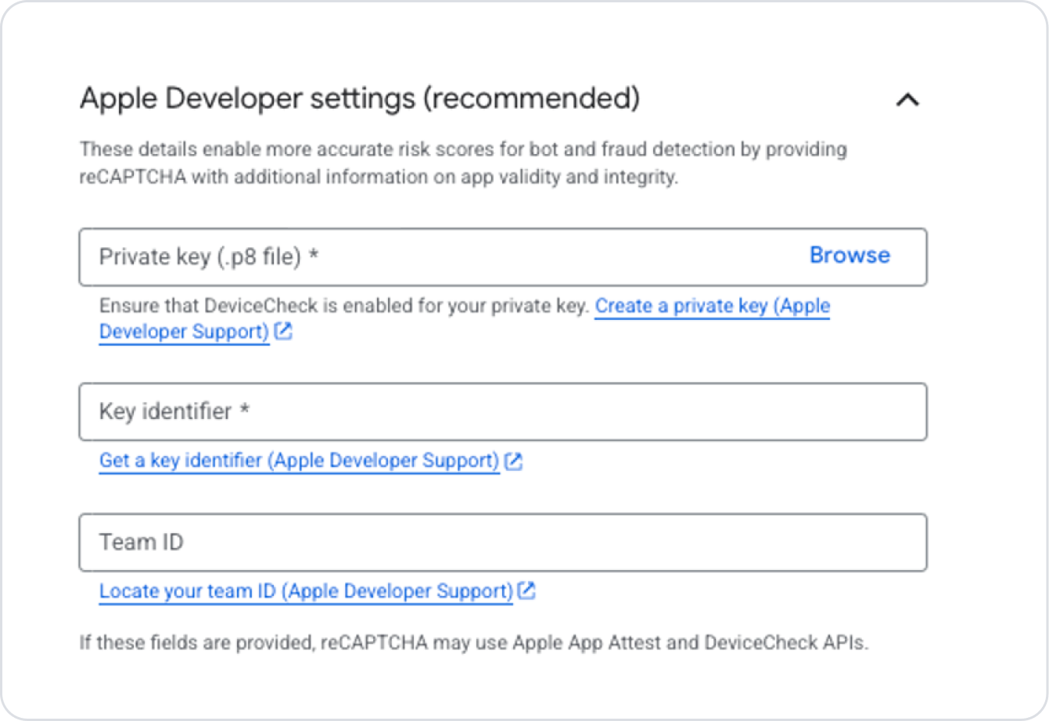
Task: Collapse the Apple Developer settings section
Action: click(x=907, y=100)
